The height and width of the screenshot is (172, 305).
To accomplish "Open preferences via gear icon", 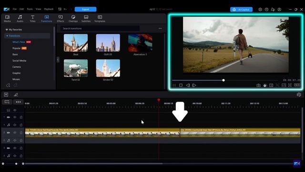I will [x=260, y=10].
